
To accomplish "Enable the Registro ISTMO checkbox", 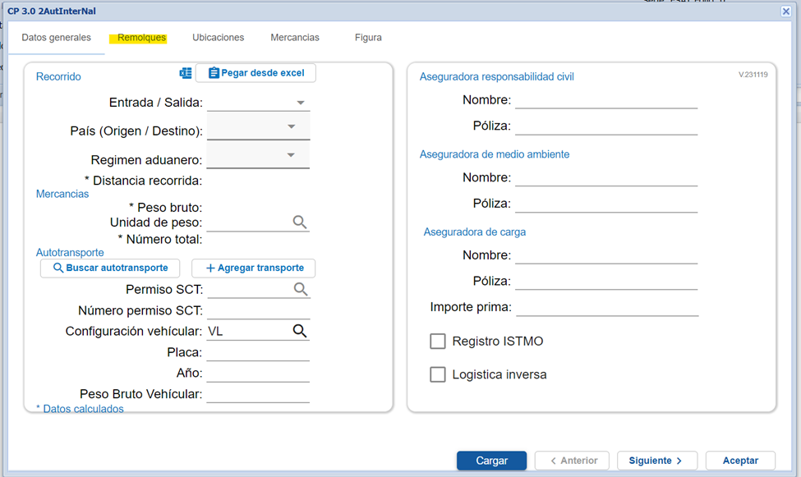I will (438, 342).
